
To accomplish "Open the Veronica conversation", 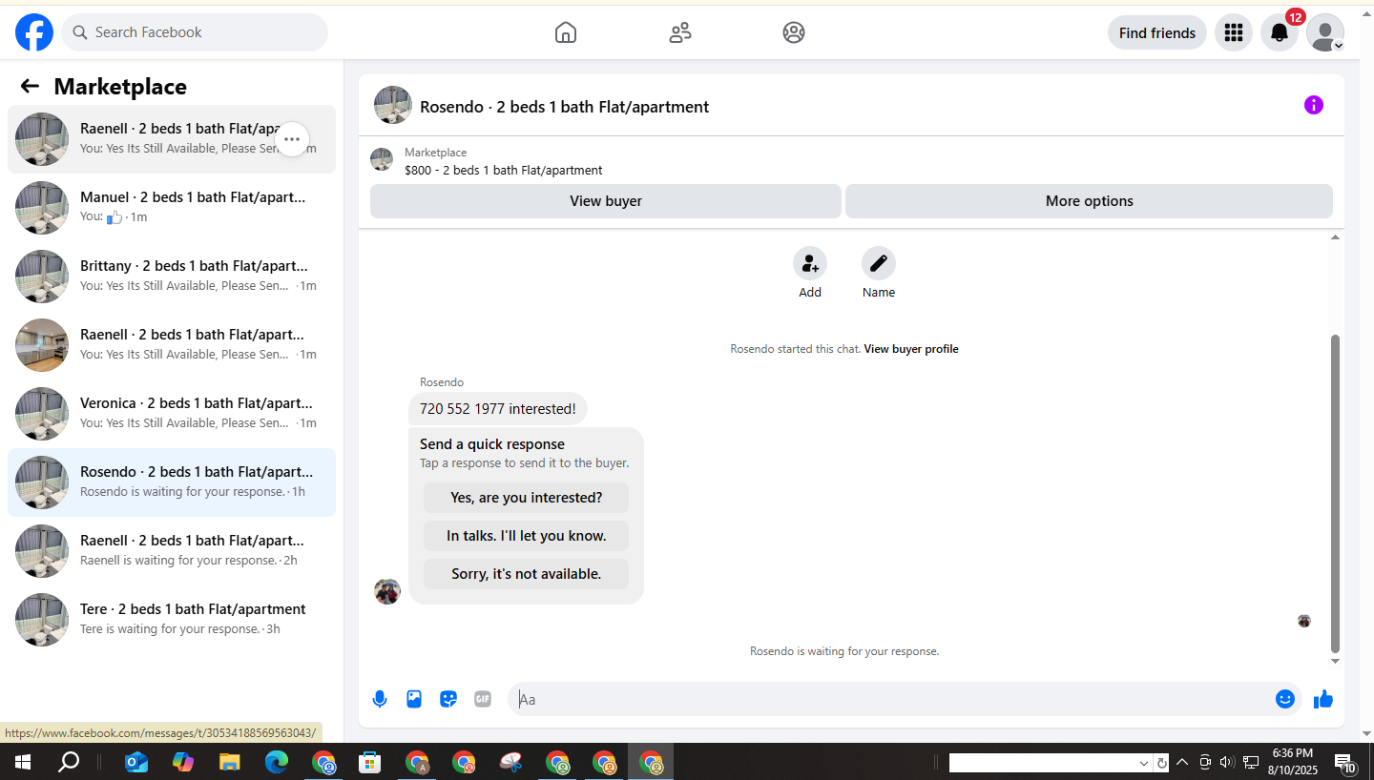I will [172, 414].
